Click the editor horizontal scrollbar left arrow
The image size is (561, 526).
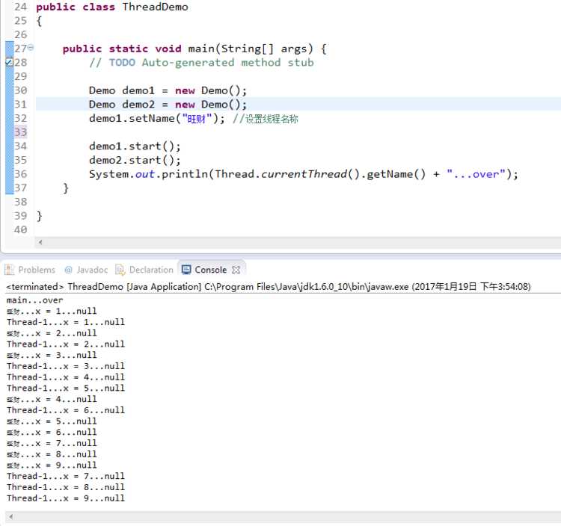pyautogui.click(x=40, y=242)
